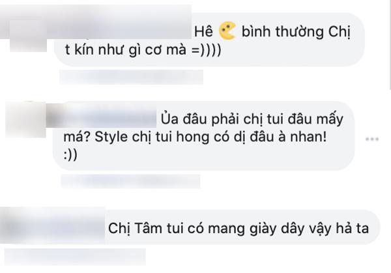Open the three-dot options beside second comment
The width and height of the screenshot is (391, 273).
[372, 139]
